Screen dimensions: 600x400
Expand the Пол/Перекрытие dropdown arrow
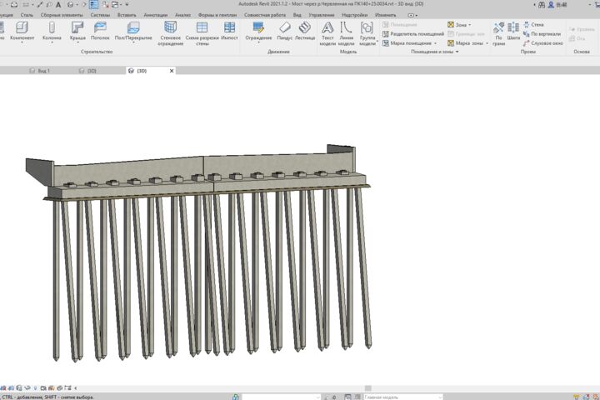133,42
